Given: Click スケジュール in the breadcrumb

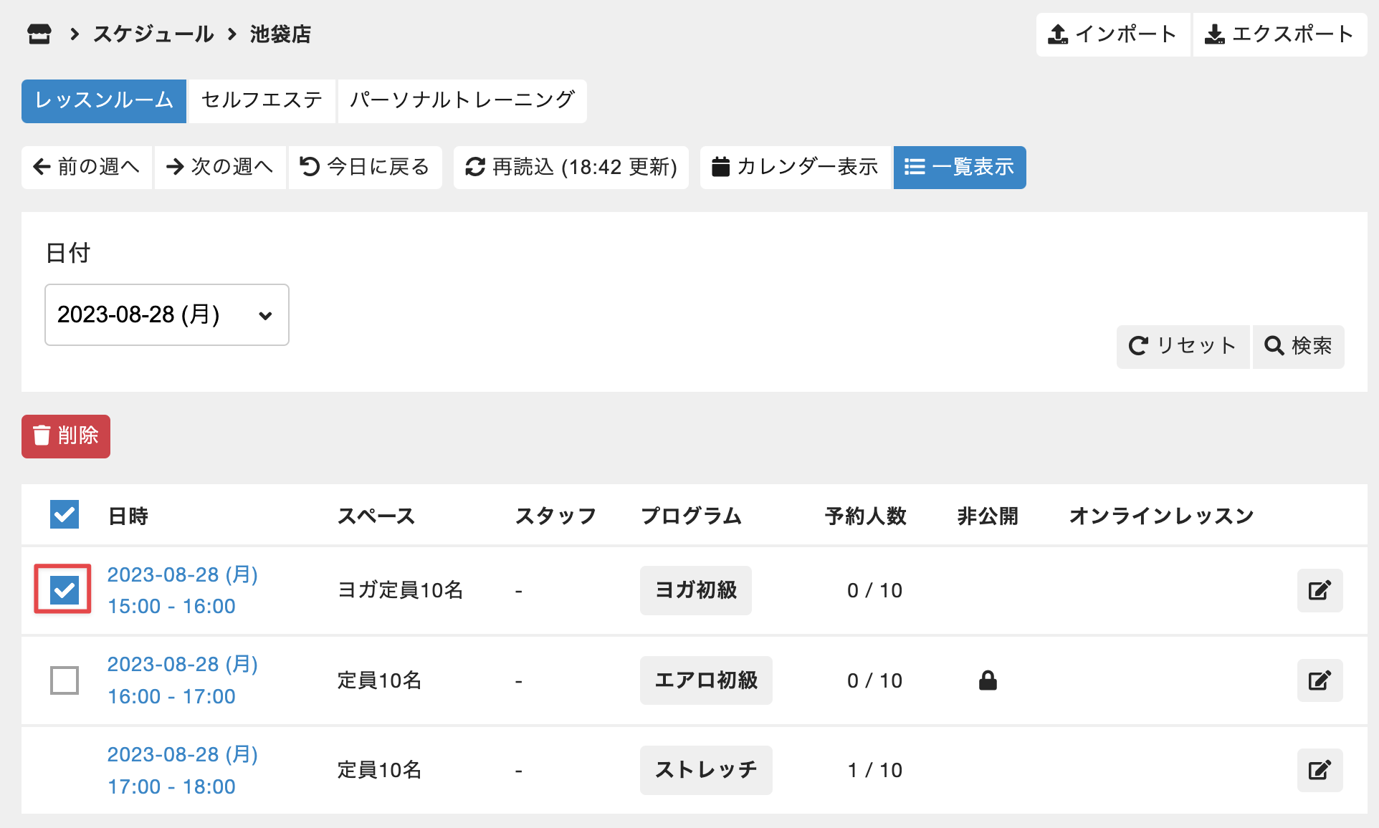Looking at the screenshot, I should pos(153,34).
